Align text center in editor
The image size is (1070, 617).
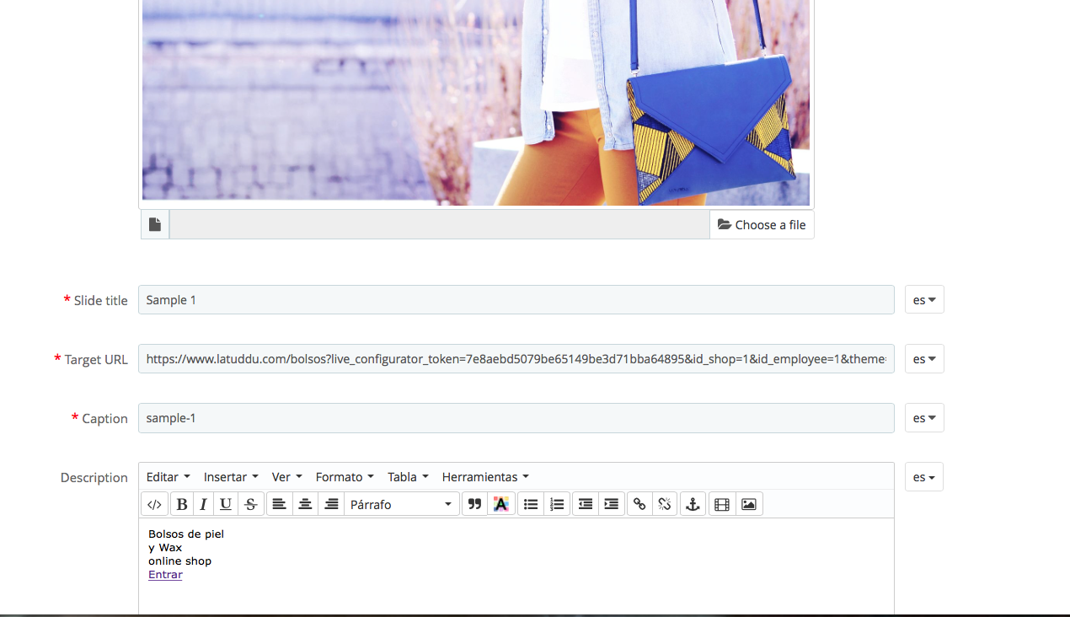(305, 504)
